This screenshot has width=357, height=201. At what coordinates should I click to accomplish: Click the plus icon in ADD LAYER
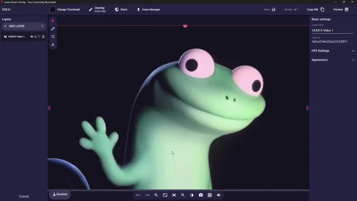pyautogui.click(x=5, y=26)
